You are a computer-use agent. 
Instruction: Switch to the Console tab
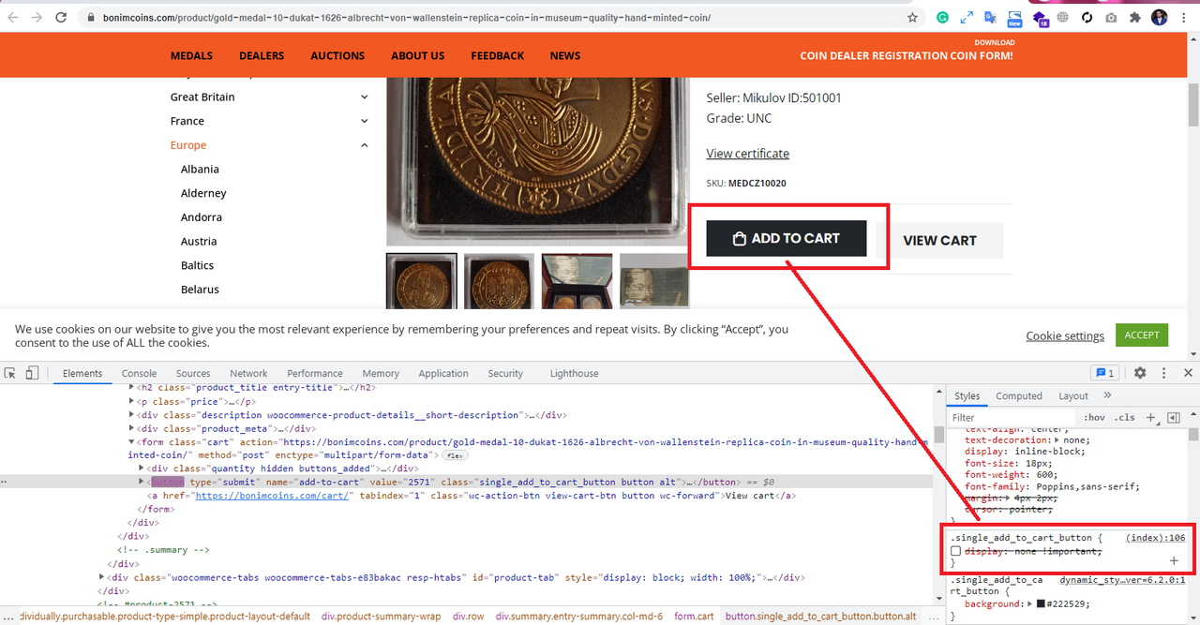pyautogui.click(x=139, y=373)
